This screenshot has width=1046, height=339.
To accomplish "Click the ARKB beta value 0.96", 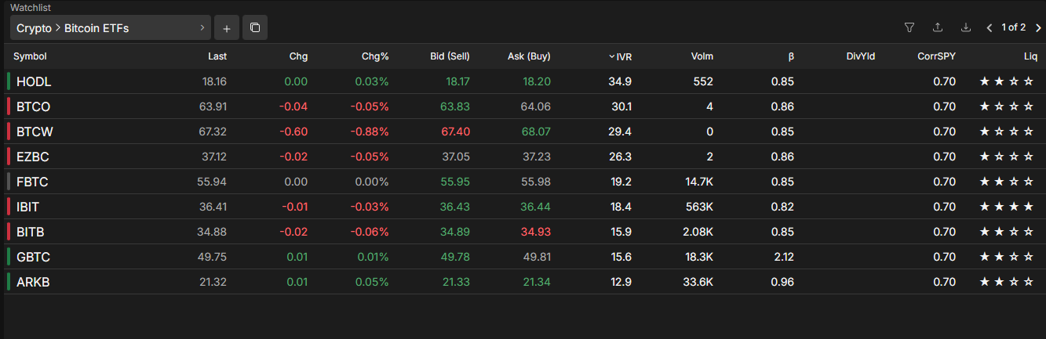I will [783, 282].
